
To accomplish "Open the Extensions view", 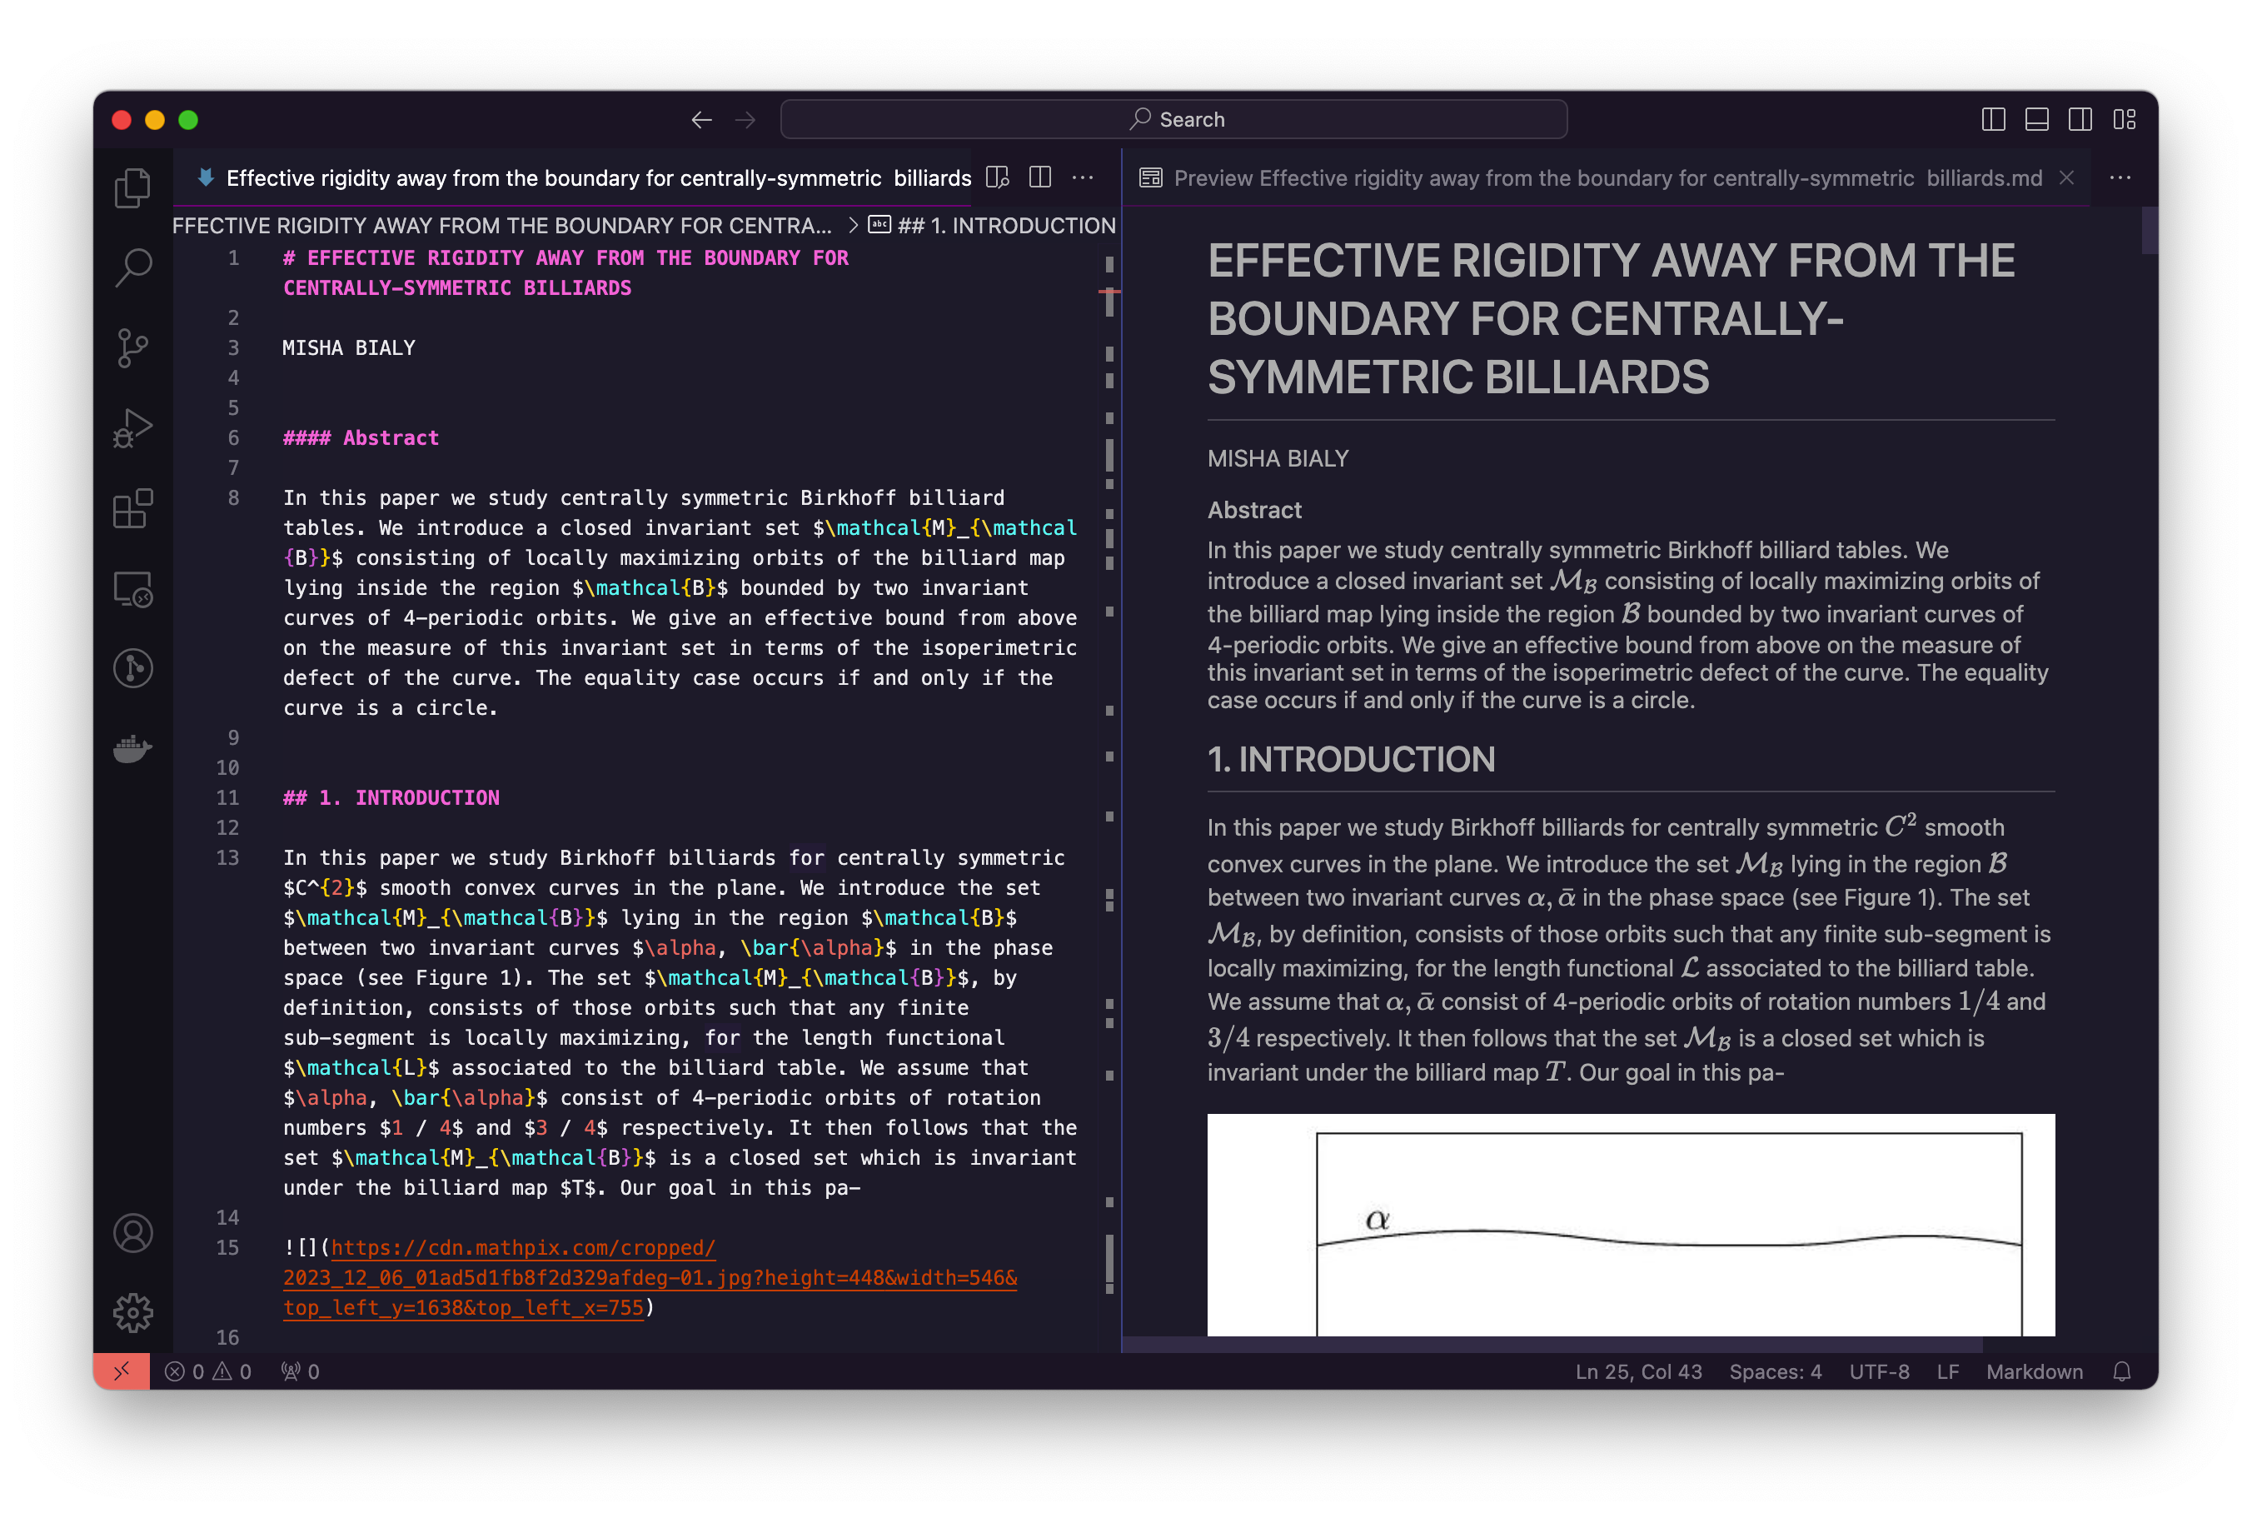I will pos(133,508).
